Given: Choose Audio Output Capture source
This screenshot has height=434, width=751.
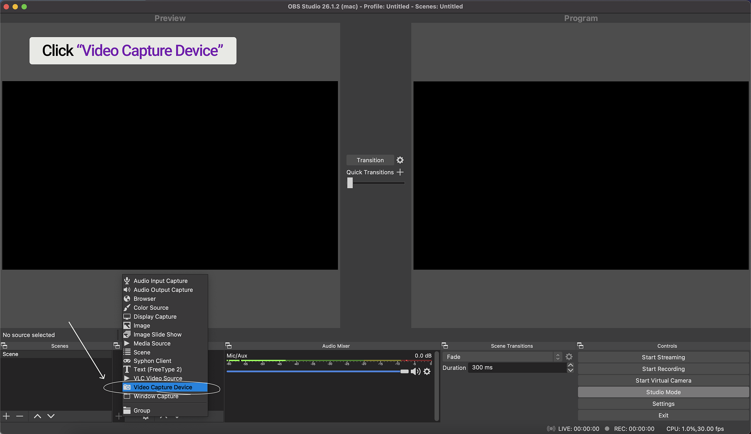Looking at the screenshot, I should pos(165,290).
